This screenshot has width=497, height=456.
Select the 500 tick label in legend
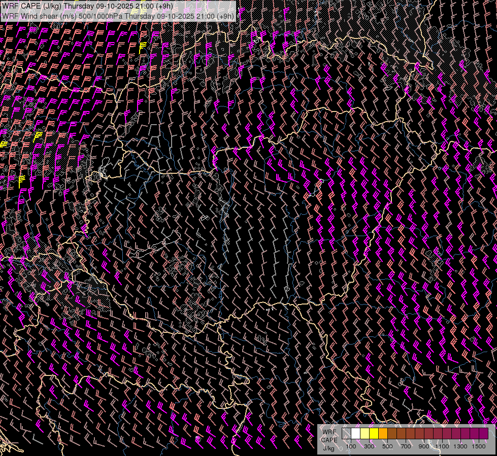(x=387, y=446)
